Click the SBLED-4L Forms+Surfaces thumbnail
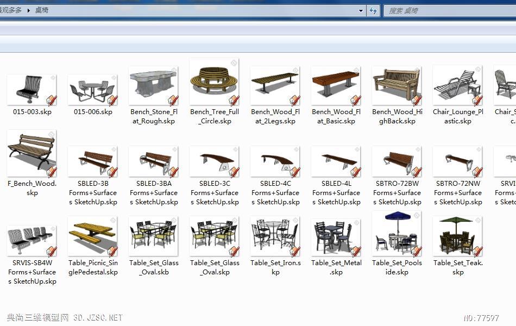 point(336,161)
